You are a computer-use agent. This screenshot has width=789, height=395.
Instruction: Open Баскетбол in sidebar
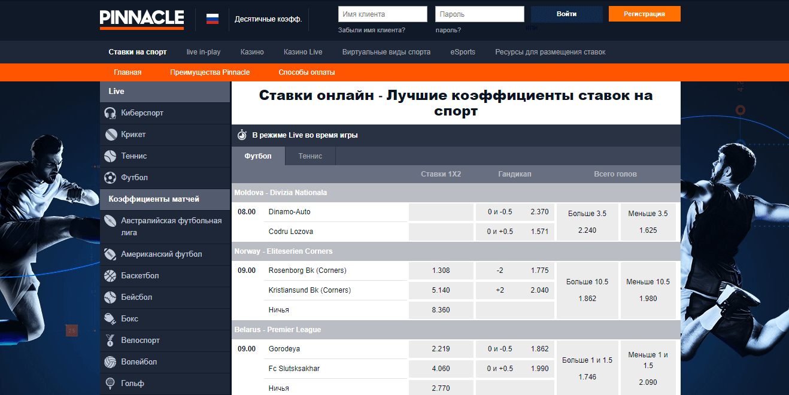click(x=165, y=276)
